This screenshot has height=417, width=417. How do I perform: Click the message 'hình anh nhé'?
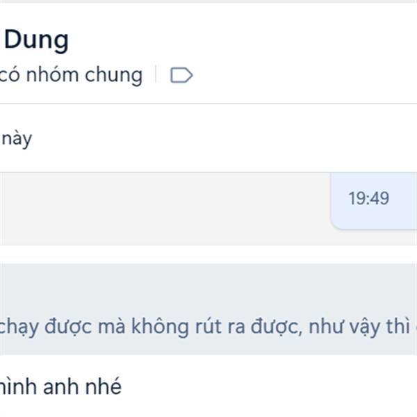pos(60,386)
